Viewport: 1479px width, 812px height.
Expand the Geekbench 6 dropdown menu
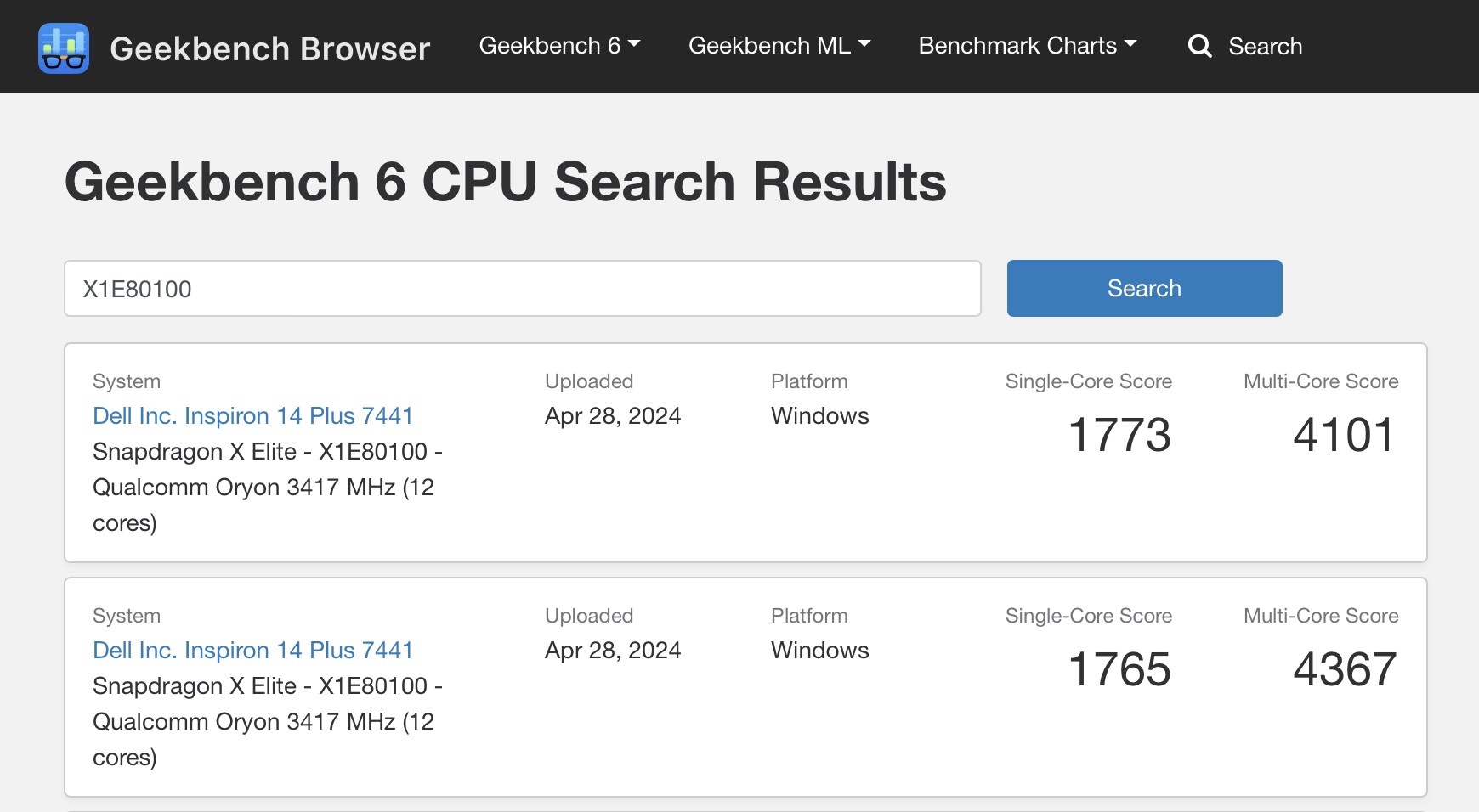559,46
